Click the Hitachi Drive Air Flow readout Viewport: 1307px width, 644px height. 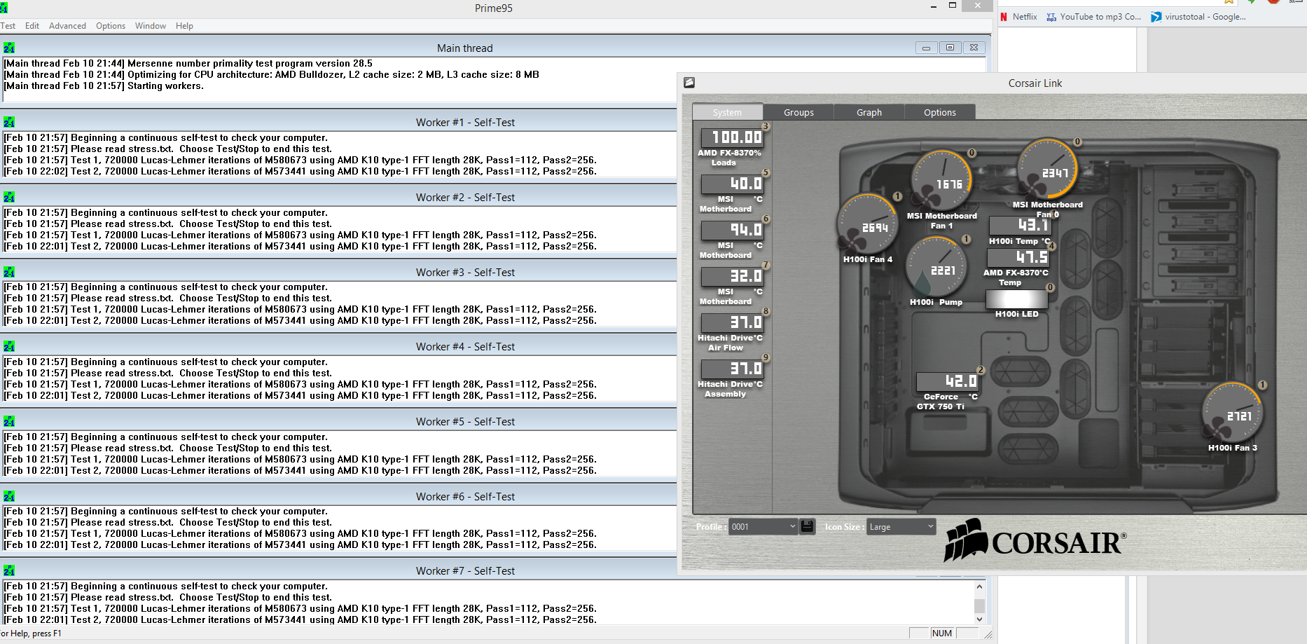(x=732, y=322)
